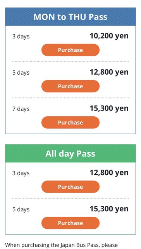Screen dimensions: 141x249
Task: Click the 5 days label in MON to THU Pass
Action: pos(21,73)
